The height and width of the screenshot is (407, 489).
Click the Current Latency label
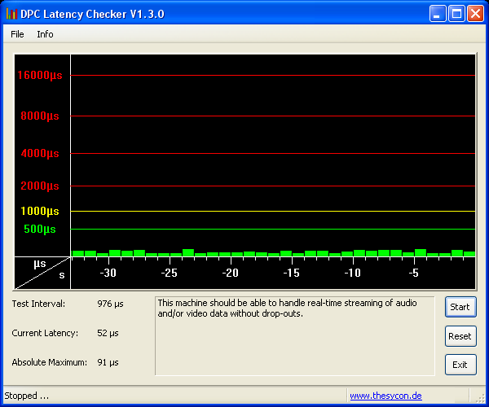point(45,333)
